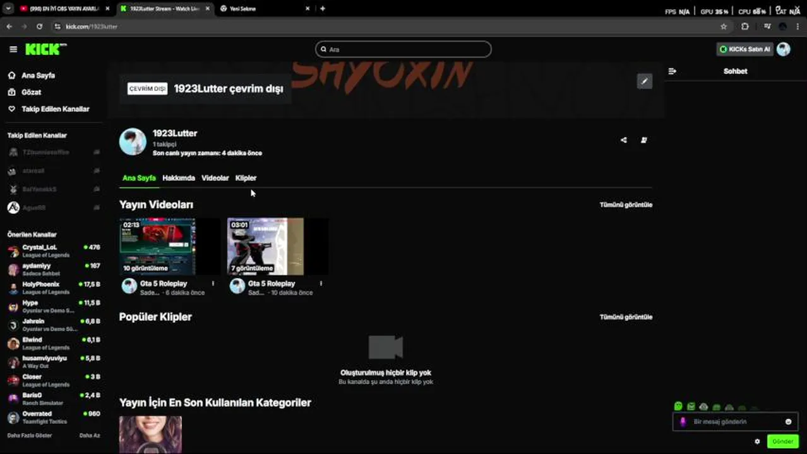Click the Sohbet chat panel heading
Viewport: 807px width, 454px height.
[735, 71]
